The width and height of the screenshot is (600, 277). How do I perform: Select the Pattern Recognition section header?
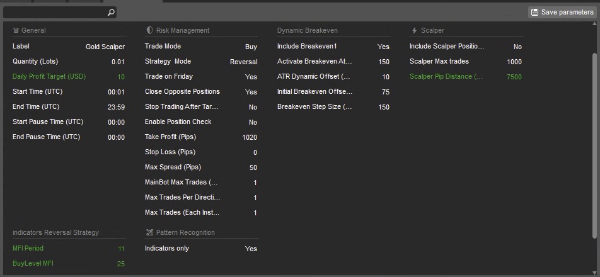185,232
